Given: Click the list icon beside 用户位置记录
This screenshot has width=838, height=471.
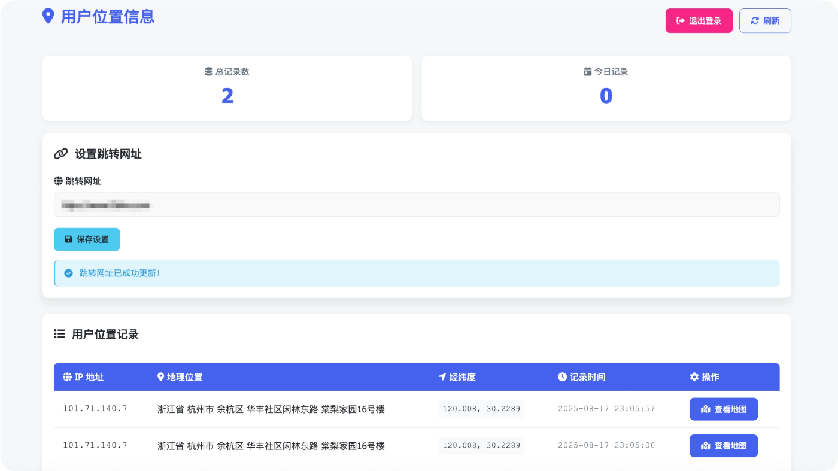Looking at the screenshot, I should click(x=59, y=334).
